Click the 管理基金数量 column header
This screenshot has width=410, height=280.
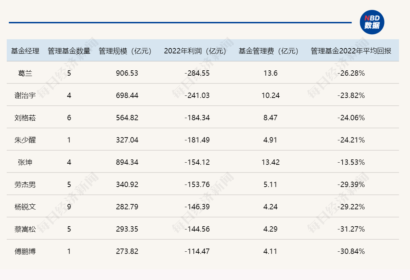pos(69,51)
